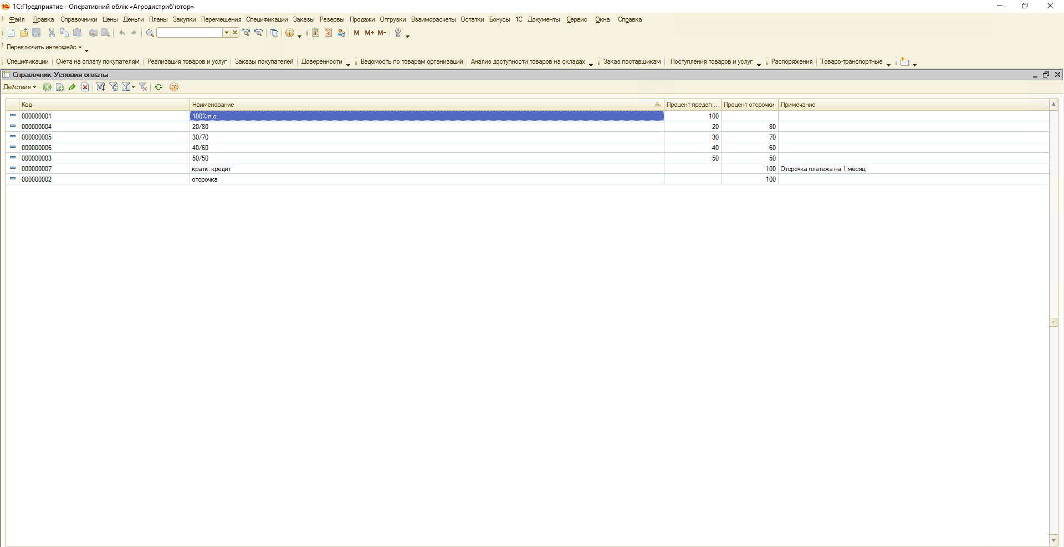Screen dimensions: 1064x547
Task: Open the calculator icon in main toolbar
Action: click(315, 33)
